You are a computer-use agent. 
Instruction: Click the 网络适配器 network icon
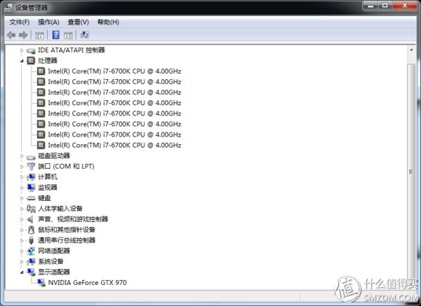[31, 251]
